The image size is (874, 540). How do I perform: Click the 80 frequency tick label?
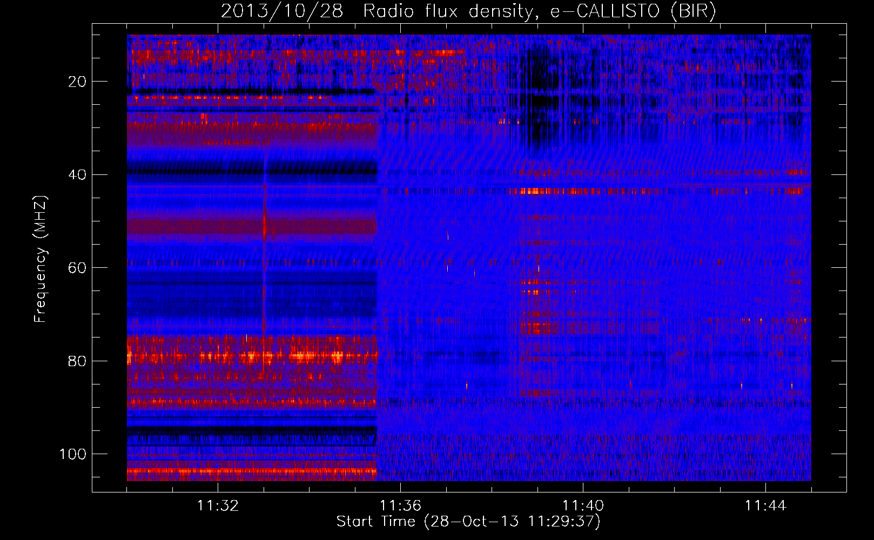(77, 361)
